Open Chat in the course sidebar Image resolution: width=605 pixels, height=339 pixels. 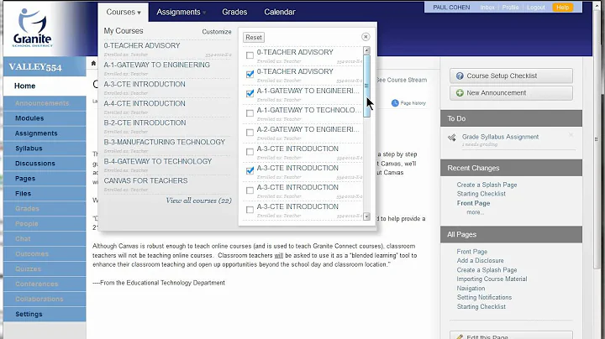[45, 238]
